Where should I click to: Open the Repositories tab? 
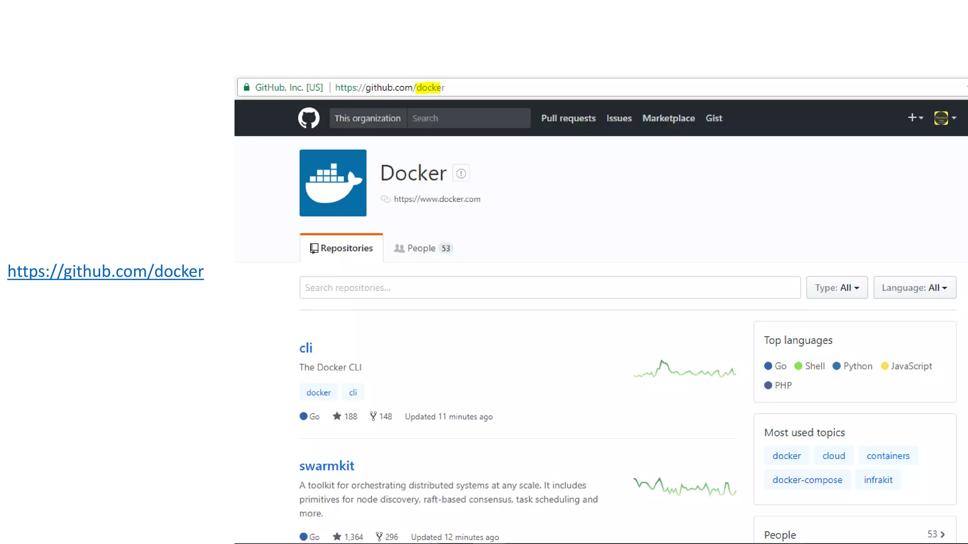(341, 248)
